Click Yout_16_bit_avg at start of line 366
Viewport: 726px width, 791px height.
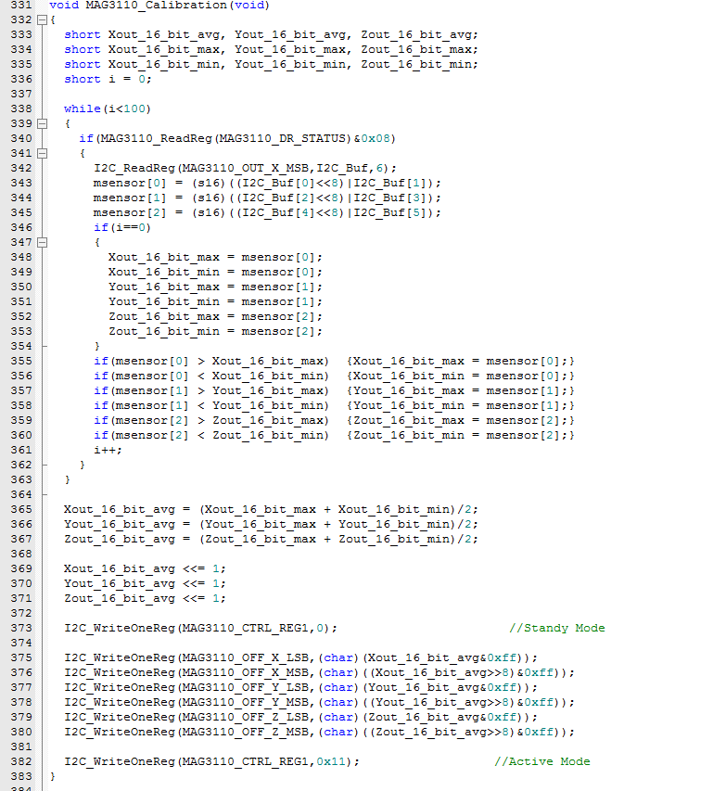tap(120, 524)
